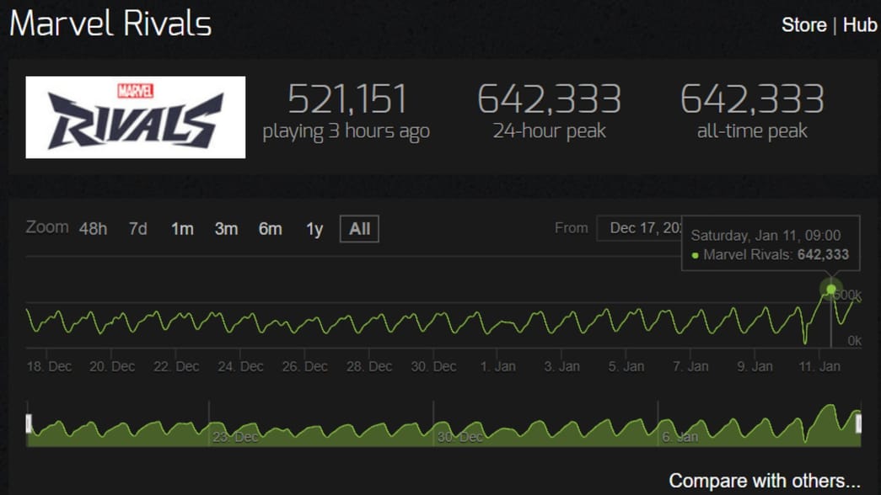The height and width of the screenshot is (495, 881).
Task: Click the highlighted green peak data point
Action: (831, 290)
